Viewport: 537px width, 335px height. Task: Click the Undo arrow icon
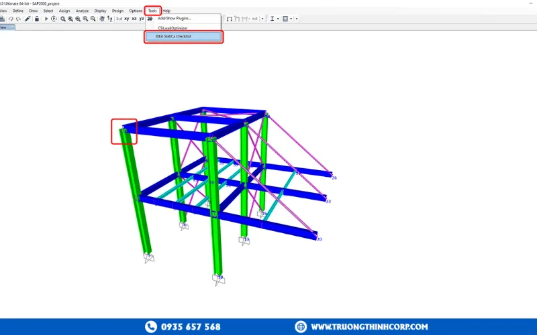tap(11, 19)
